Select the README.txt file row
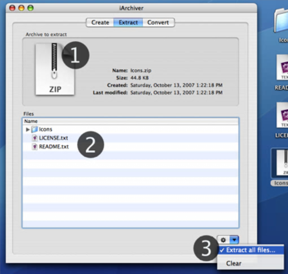The image size is (288, 274). [x=130, y=146]
